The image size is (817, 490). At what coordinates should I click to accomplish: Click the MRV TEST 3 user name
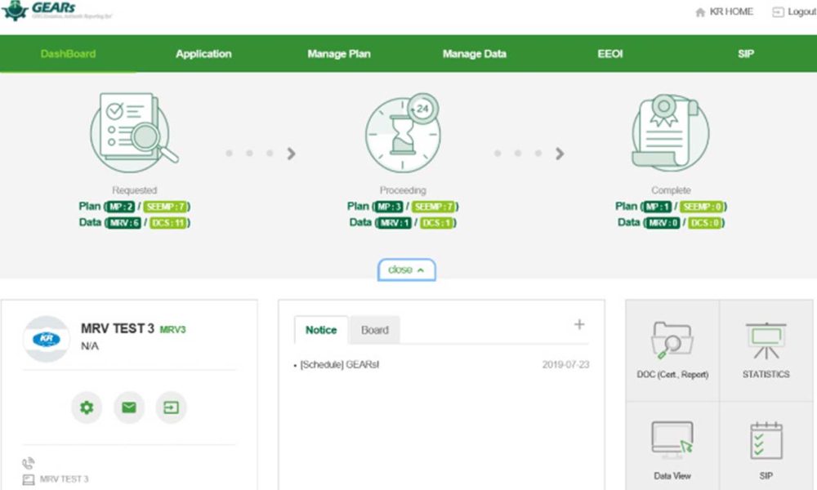(117, 328)
